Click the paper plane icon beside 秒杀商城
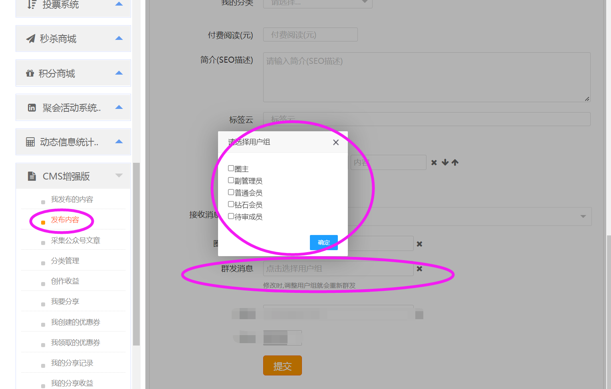The width and height of the screenshot is (611, 389). [31, 39]
